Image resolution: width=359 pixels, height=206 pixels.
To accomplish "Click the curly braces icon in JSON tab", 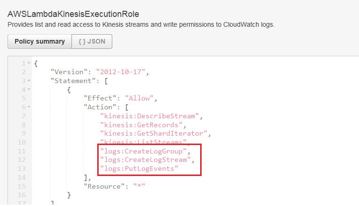I will (82, 42).
